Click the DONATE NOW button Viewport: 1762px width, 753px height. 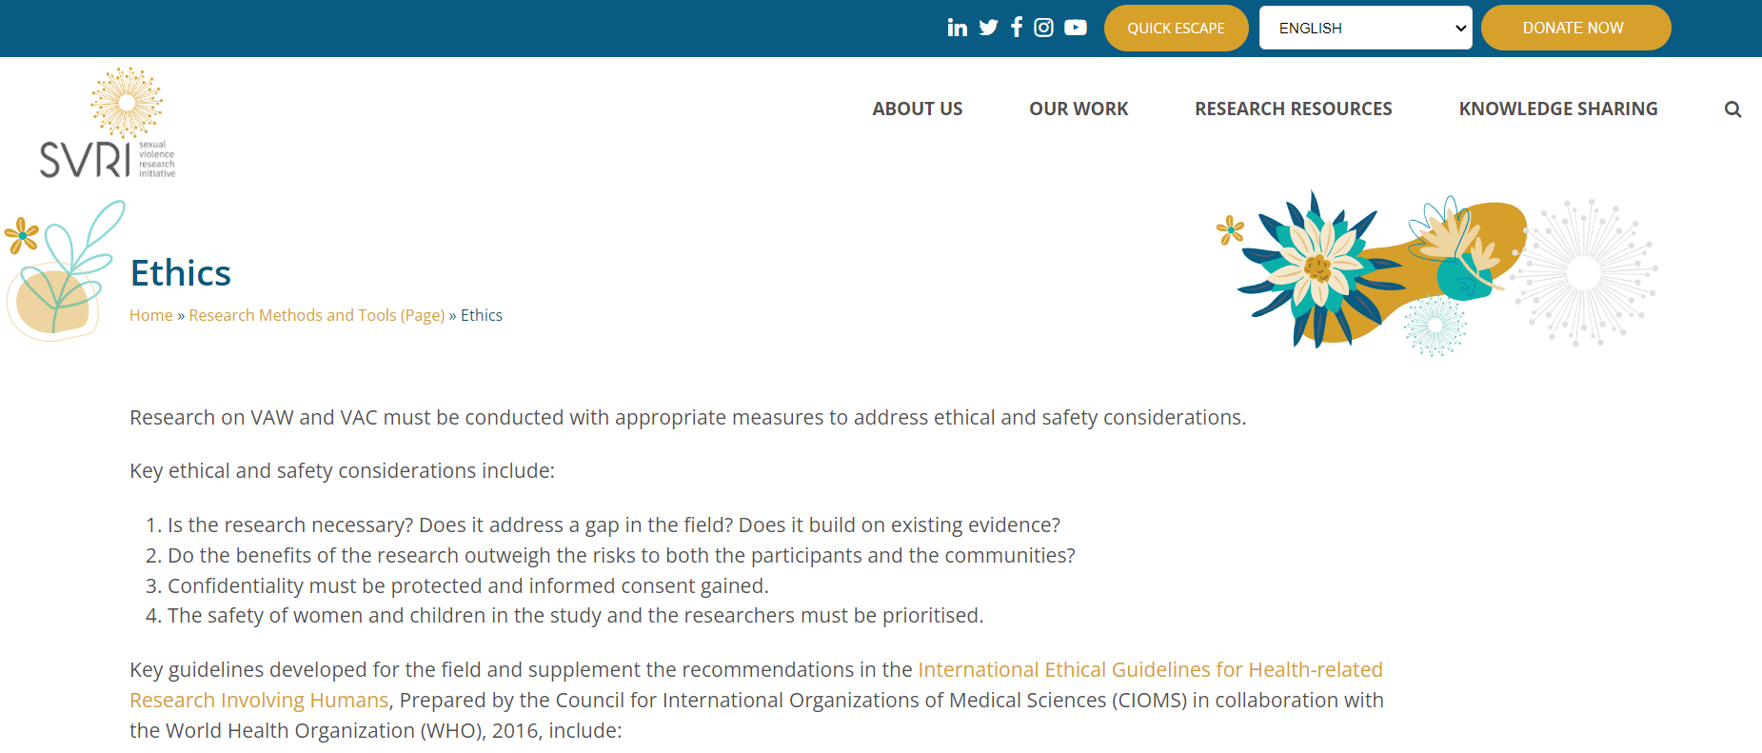1575,27
